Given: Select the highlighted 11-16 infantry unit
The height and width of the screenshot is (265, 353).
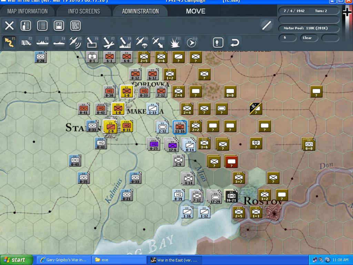Looking at the screenshot, I should tap(180, 127).
